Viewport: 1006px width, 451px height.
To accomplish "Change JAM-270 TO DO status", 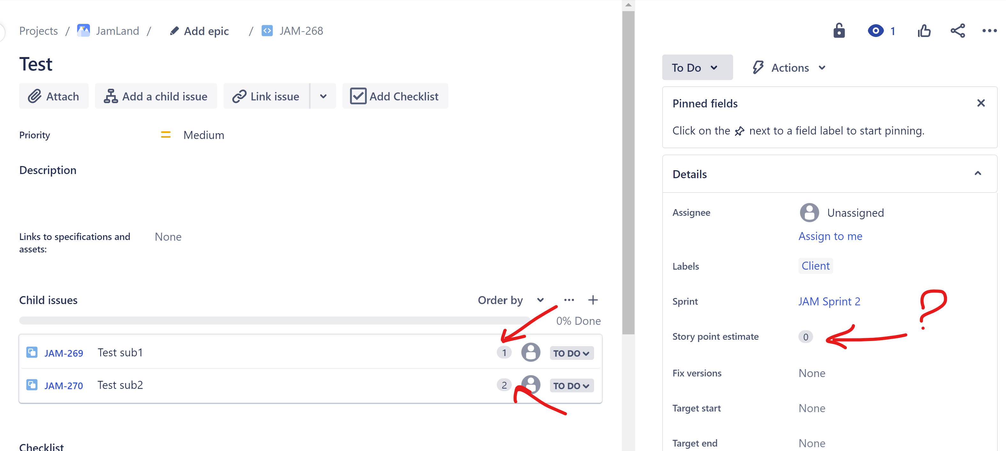I will pyautogui.click(x=572, y=385).
